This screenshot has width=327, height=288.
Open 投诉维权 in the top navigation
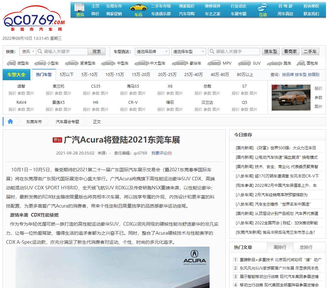311,6
